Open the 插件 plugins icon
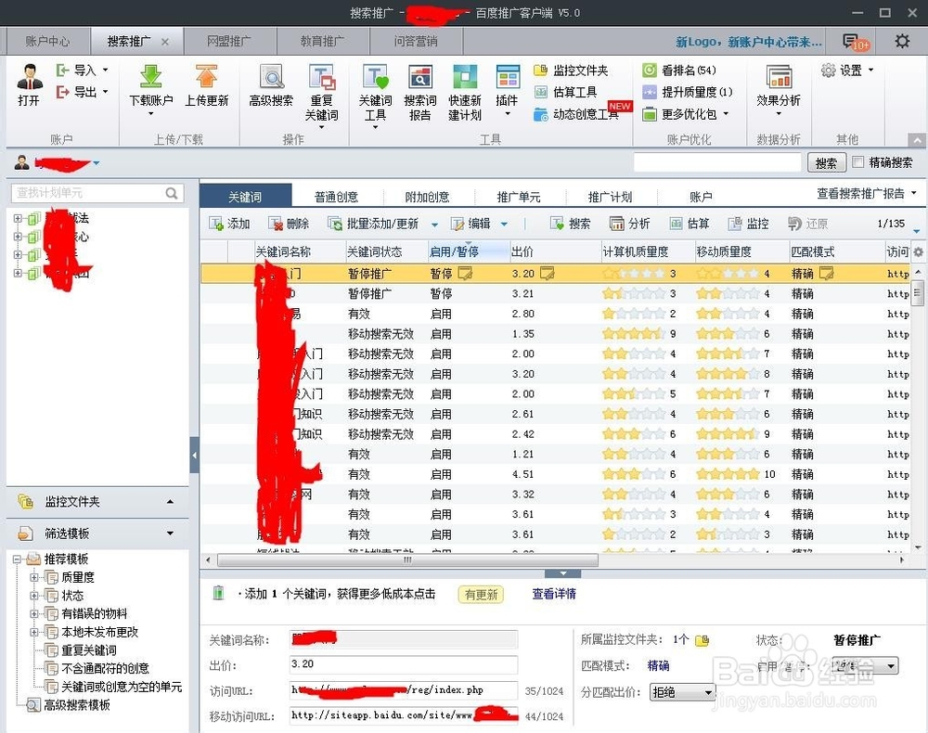The image size is (928, 733). 508,78
